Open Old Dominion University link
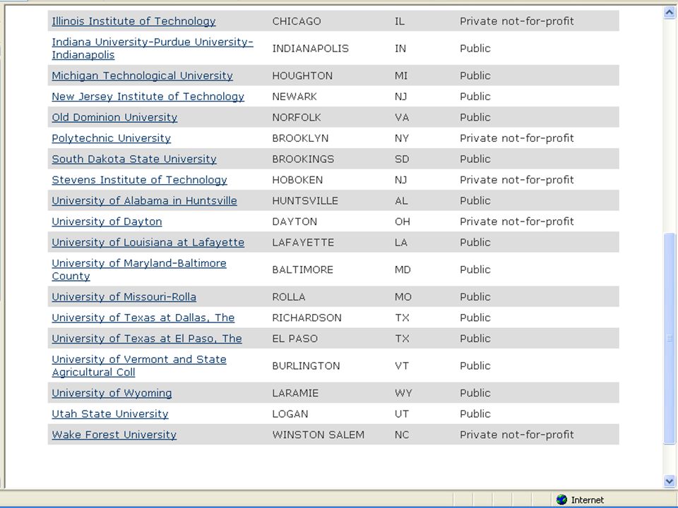 [x=114, y=117]
